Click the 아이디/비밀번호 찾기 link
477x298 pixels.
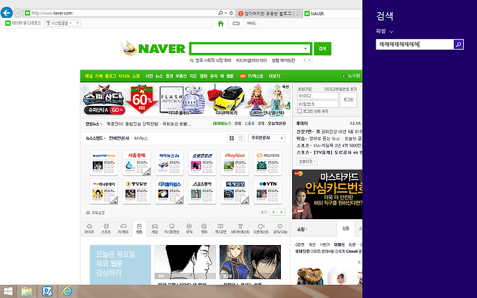click(x=341, y=89)
